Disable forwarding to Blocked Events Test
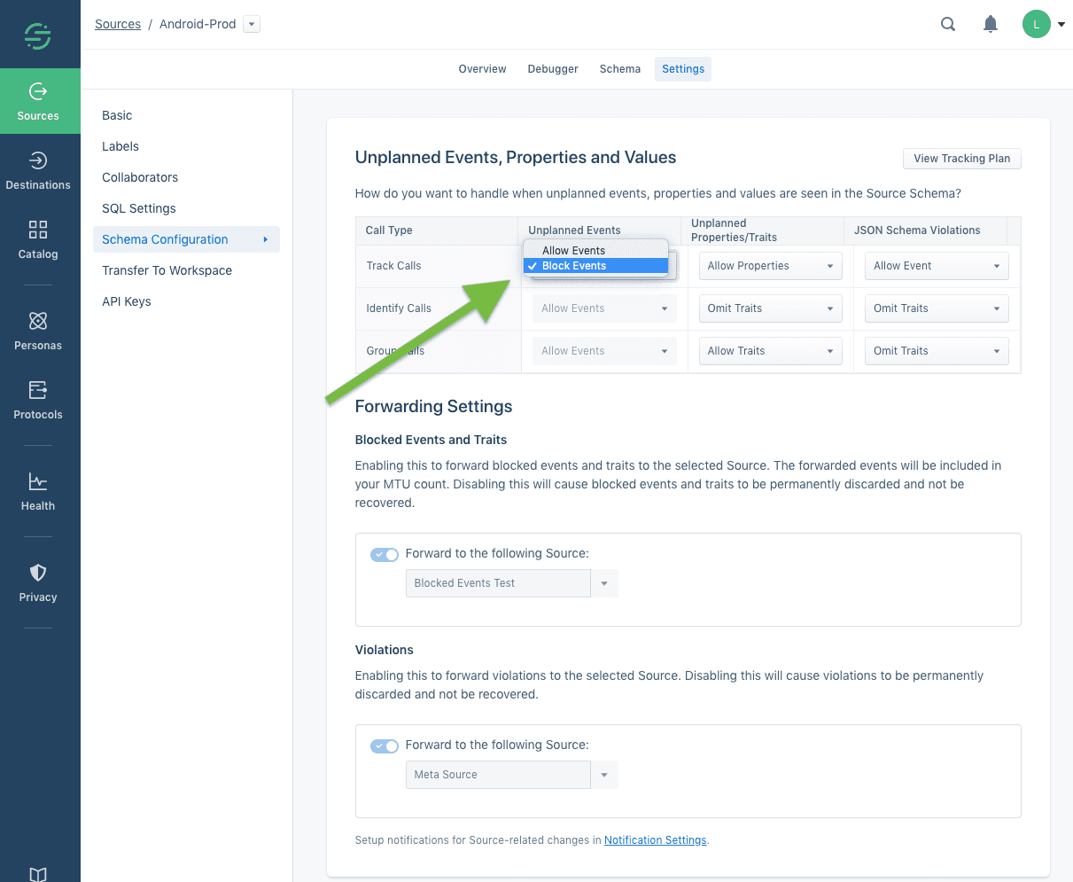 pyautogui.click(x=384, y=554)
